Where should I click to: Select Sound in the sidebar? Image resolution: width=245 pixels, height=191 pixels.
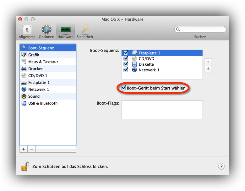tap(48, 96)
